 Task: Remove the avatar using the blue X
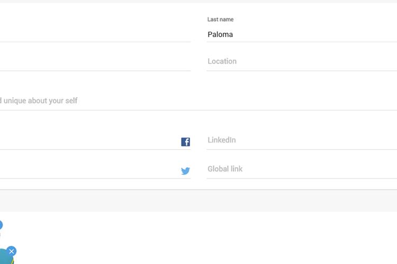click(x=12, y=251)
